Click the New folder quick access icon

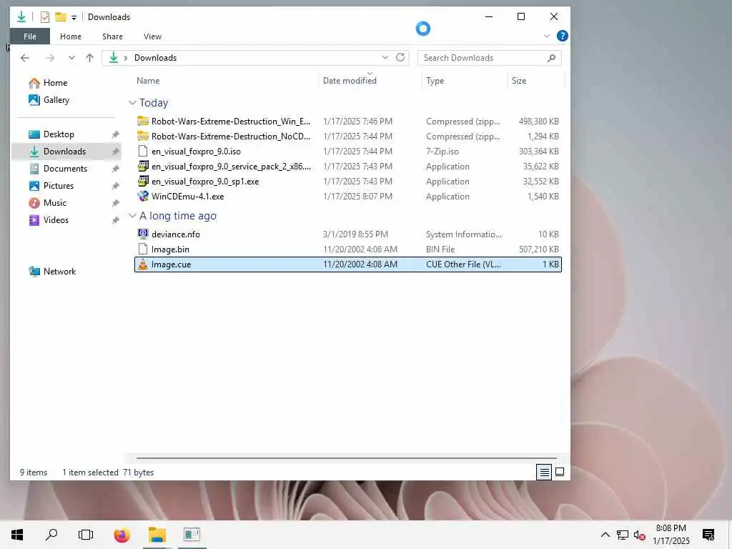(60, 17)
